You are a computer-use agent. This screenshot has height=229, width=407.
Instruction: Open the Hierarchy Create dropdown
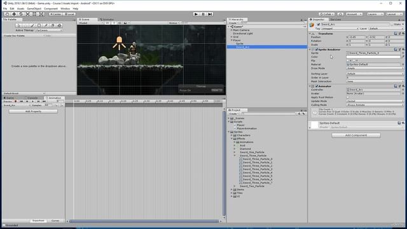click(x=233, y=23)
